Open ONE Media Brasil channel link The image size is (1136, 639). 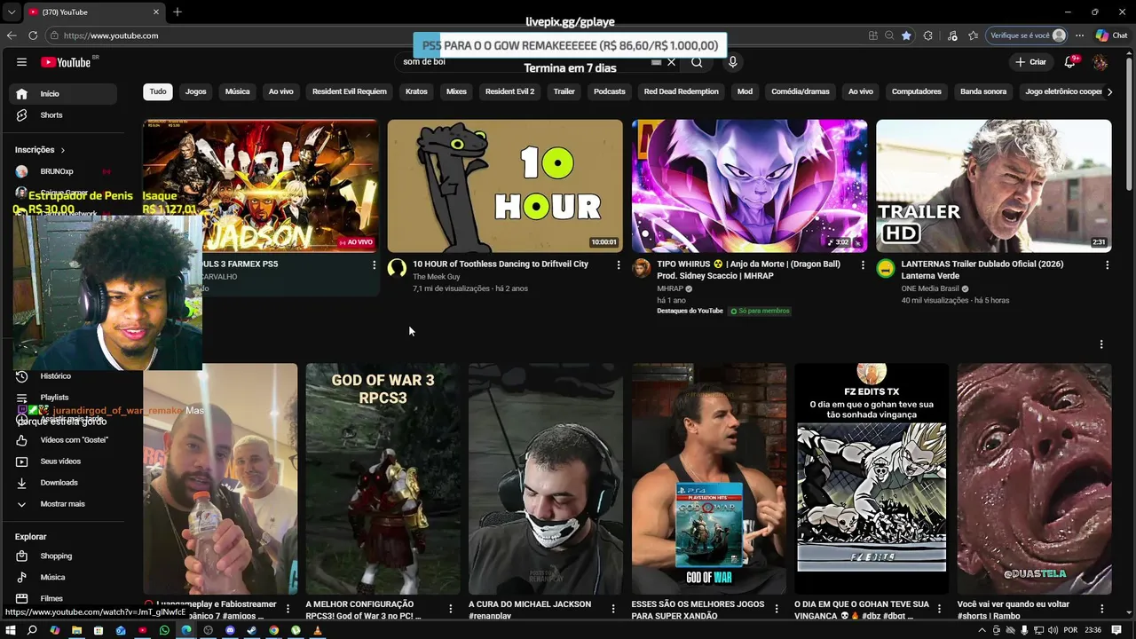(x=930, y=288)
